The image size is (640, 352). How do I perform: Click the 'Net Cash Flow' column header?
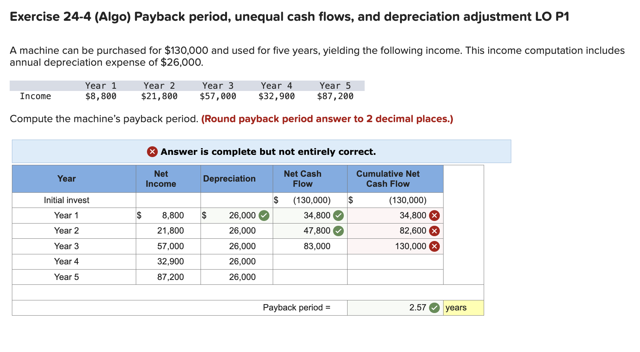click(x=310, y=179)
